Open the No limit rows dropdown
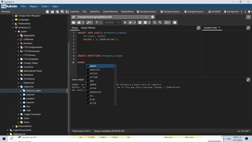 112,22
